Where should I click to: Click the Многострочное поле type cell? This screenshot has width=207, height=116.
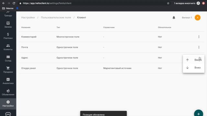pos(68,37)
